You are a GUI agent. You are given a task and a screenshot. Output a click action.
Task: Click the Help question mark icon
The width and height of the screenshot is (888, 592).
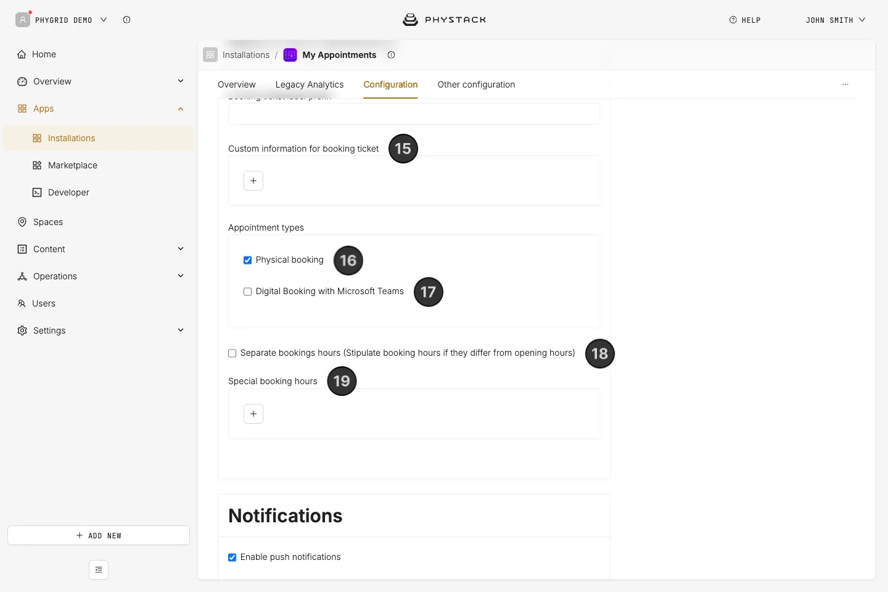(733, 20)
